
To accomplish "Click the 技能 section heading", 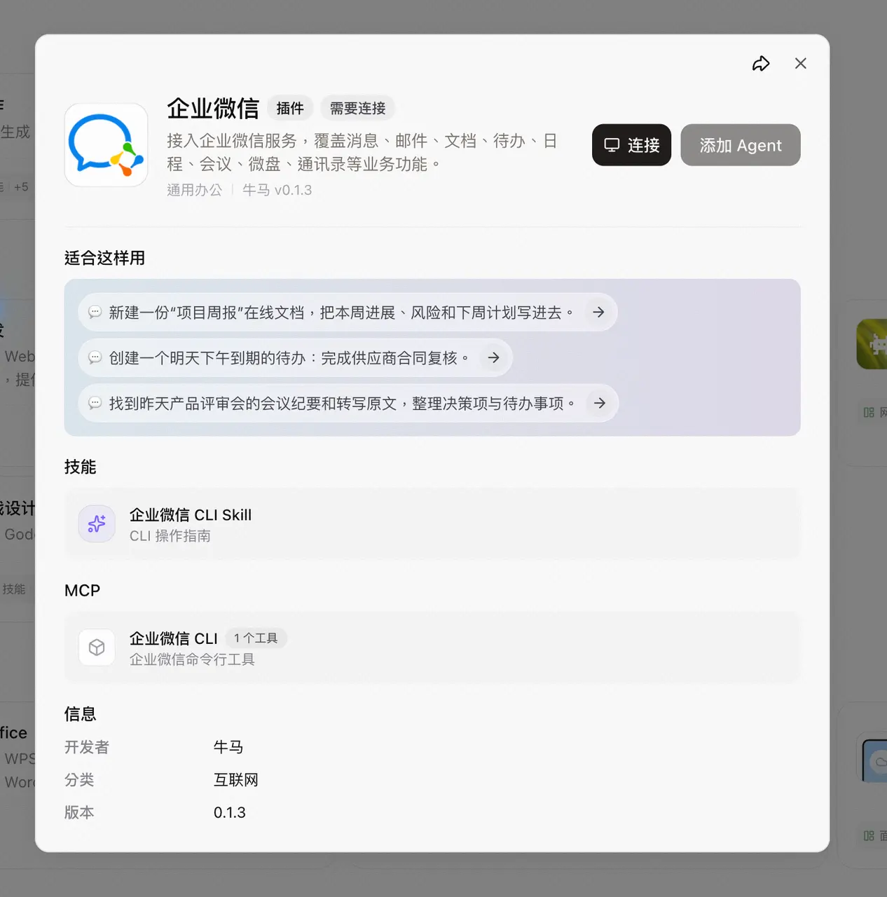I will (80, 467).
